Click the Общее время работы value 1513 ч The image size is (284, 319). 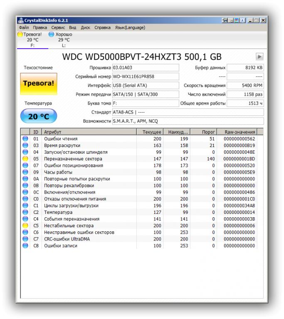pos(245,103)
